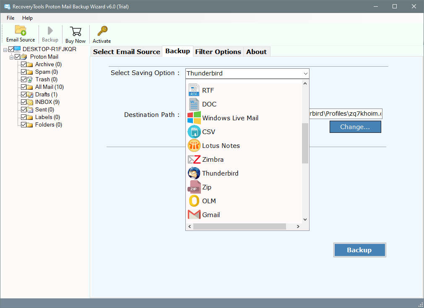This screenshot has height=308, width=424.
Task: Toggle the Folders (0) checkbox
Action: [24, 124]
